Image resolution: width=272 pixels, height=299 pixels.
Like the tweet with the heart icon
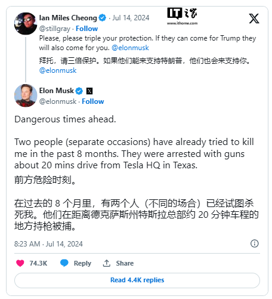click(x=20, y=263)
